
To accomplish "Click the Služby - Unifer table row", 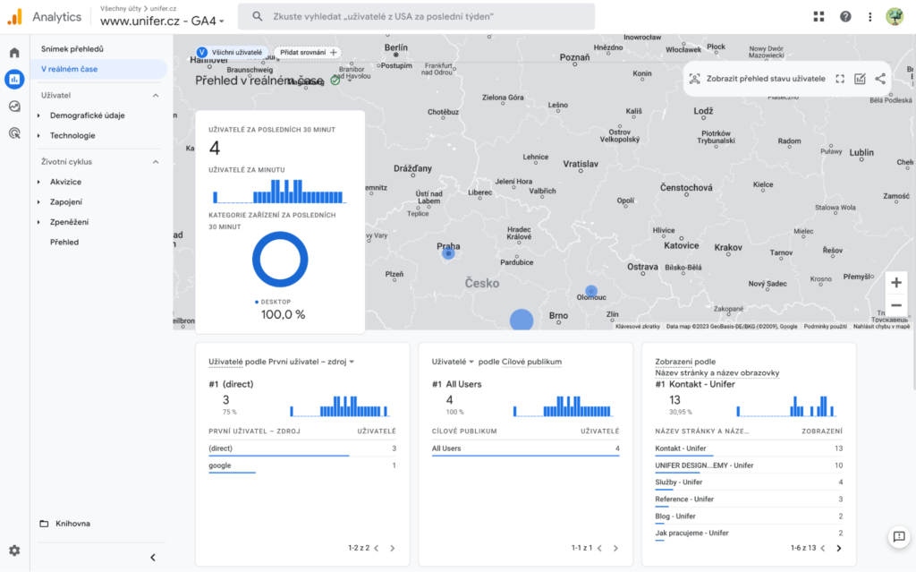I will click(x=749, y=482).
